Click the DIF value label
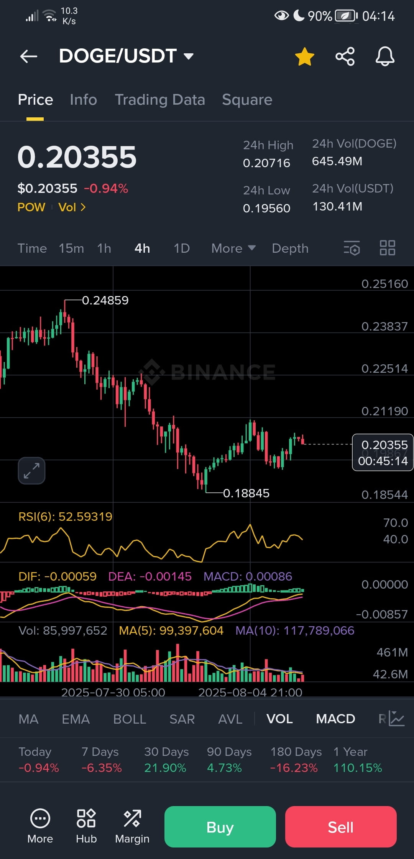Image resolution: width=414 pixels, height=859 pixels. coord(58,576)
